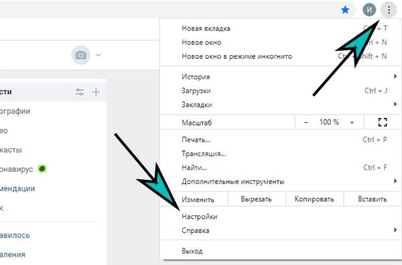Open Настройки from the menu

[x=281, y=217]
